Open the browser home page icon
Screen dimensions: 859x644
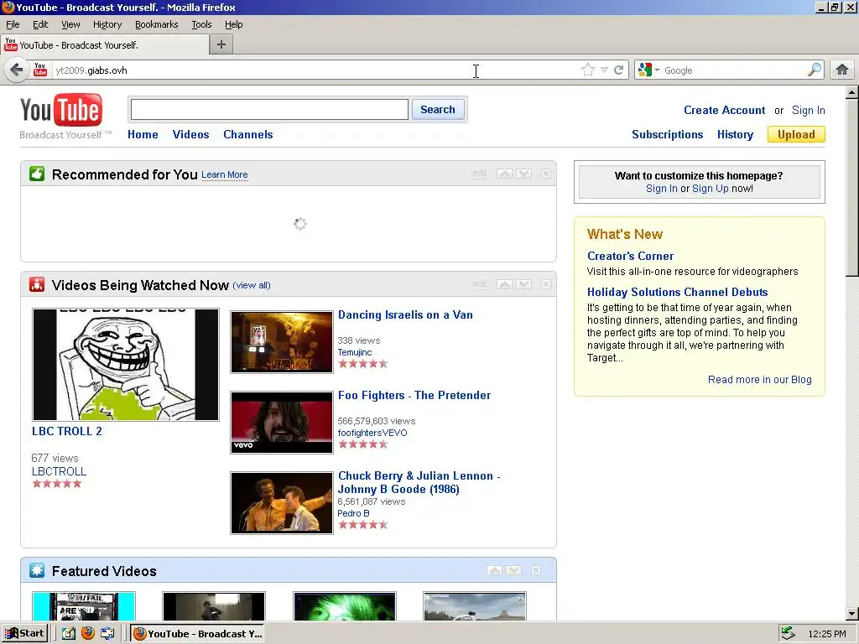click(x=842, y=70)
